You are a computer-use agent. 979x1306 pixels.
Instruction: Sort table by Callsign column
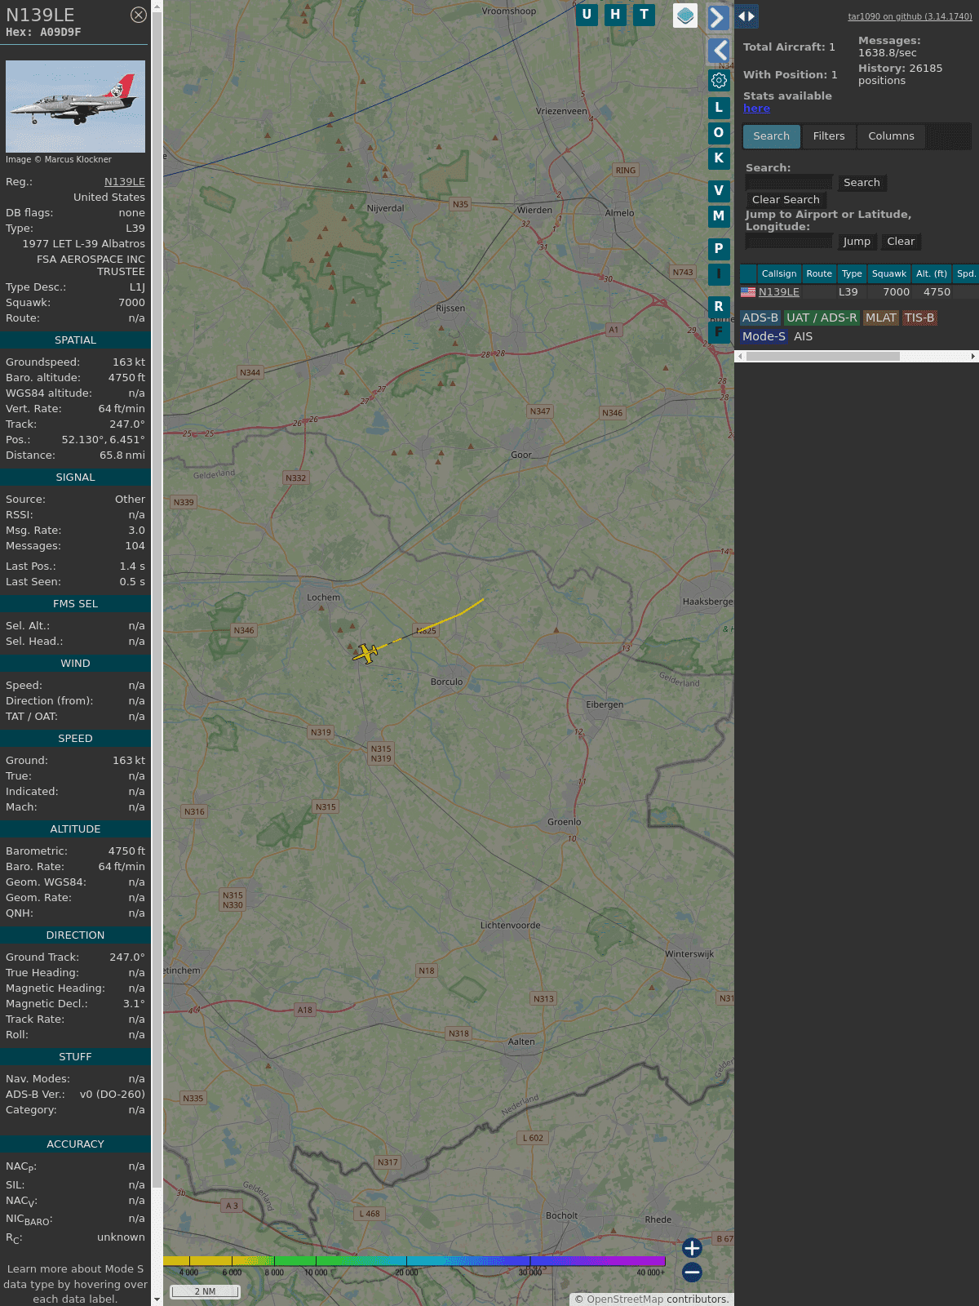[x=779, y=273]
